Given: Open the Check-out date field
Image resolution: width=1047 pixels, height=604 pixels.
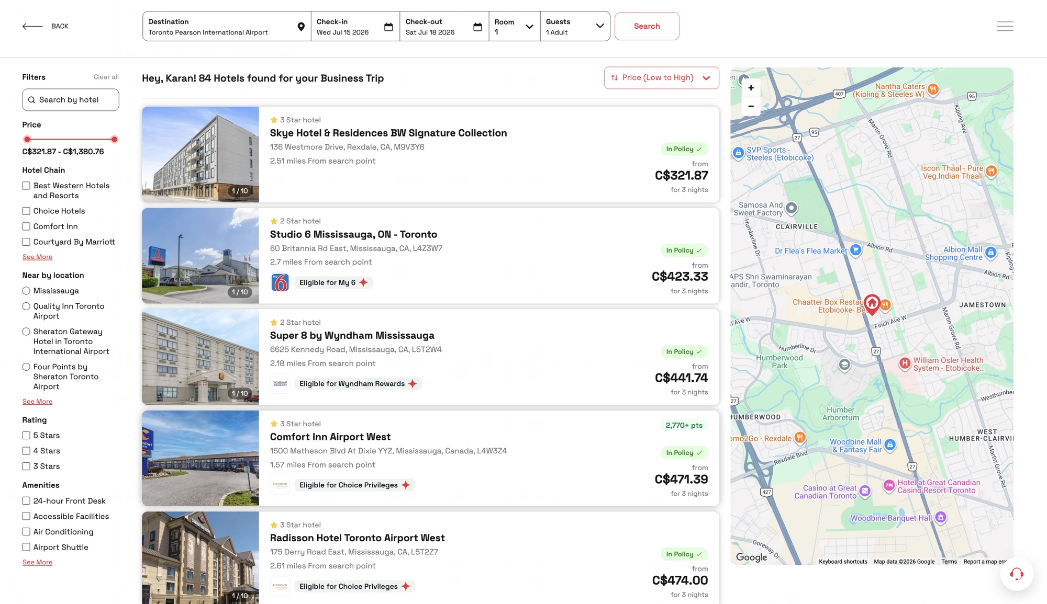Looking at the screenshot, I should tap(444, 26).
